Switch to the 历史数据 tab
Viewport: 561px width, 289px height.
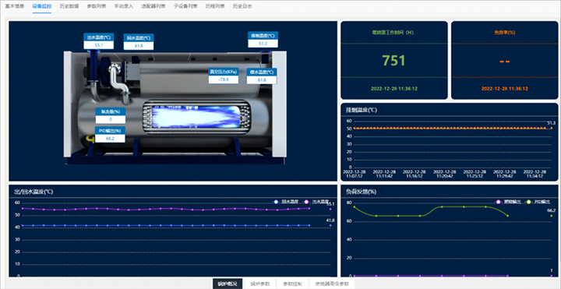click(69, 6)
